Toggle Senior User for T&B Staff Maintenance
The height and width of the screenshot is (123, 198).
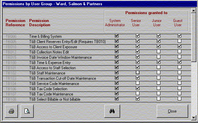coord(138,72)
